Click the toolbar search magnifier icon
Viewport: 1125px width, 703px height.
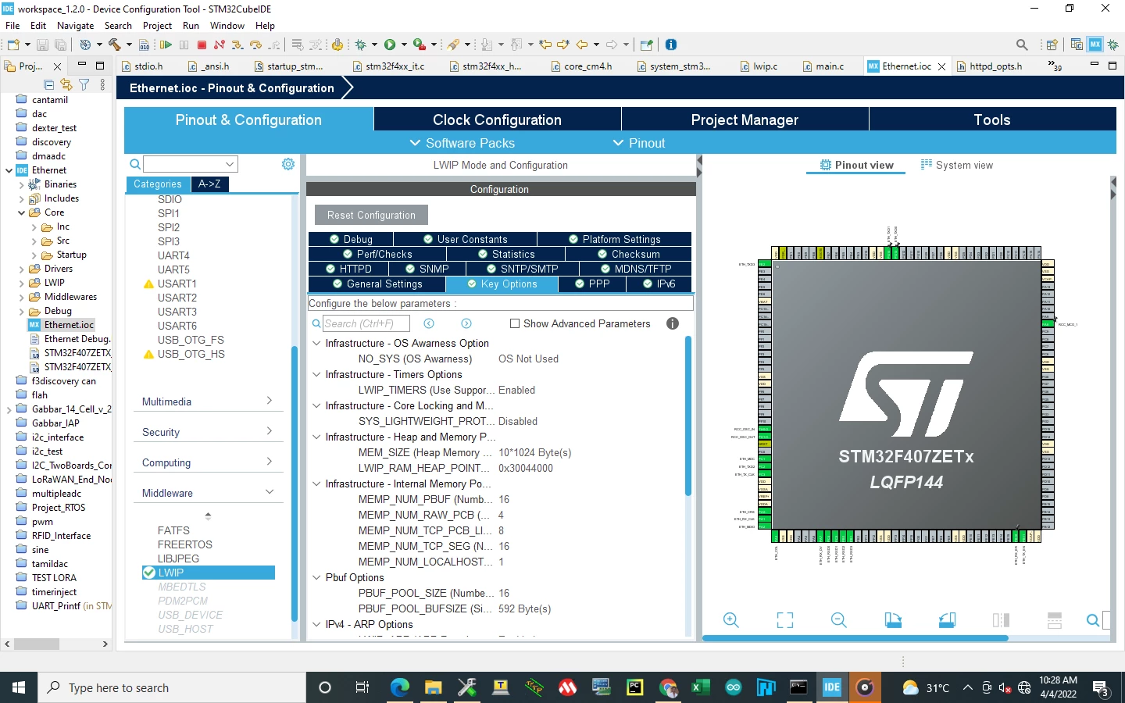pos(1022,45)
